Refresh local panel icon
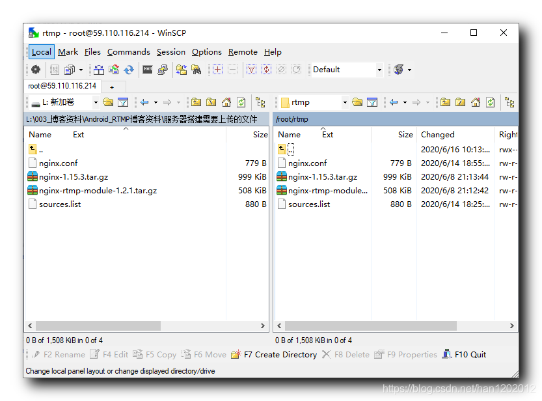The height and width of the screenshot is (401, 542). point(241,102)
